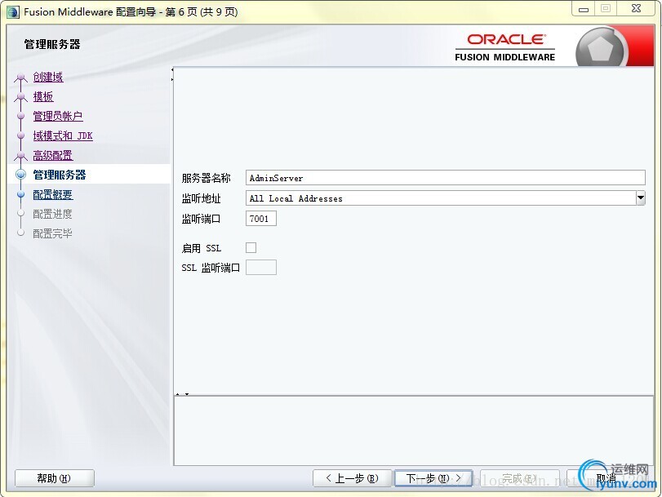Viewport: 662px width, 497px height.
Task: Click the 模板 step node icon
Action: (x=20, y=97)
